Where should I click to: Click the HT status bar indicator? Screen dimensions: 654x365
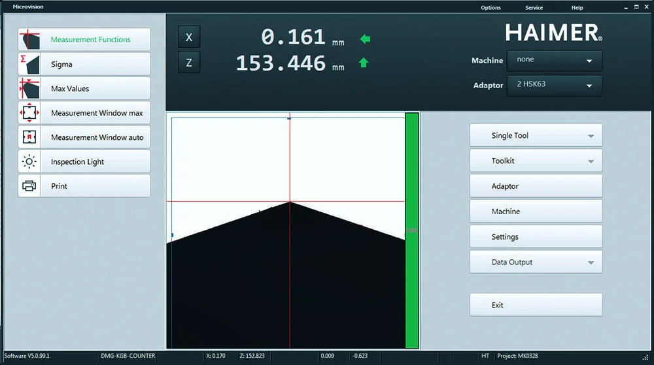tap(485, 356)
